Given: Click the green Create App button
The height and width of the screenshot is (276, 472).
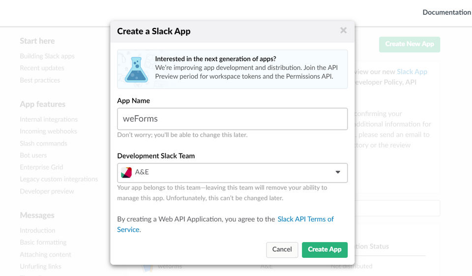Looking at the screenshot, I should [x=324, y=249].
